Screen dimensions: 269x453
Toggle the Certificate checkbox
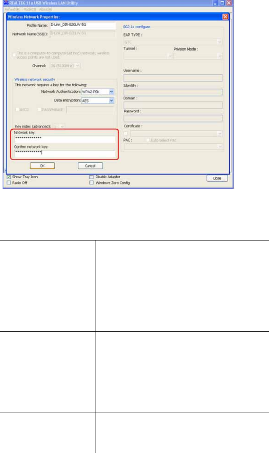(126, 133)
